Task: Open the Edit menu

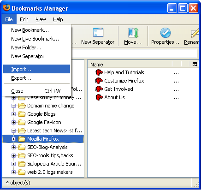Action: pos(24,19)
